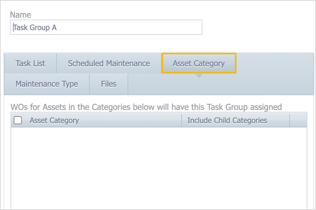
Task: Click the Include Child Categories column header
Action: pyautogui.click(x=227, y=121)
